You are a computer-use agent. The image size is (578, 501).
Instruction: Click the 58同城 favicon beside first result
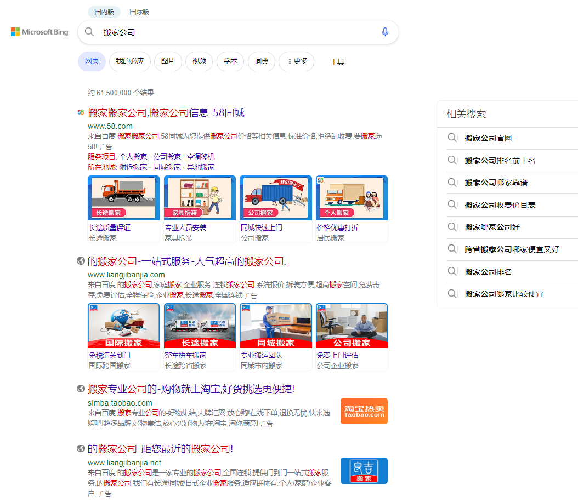(81, 112)
